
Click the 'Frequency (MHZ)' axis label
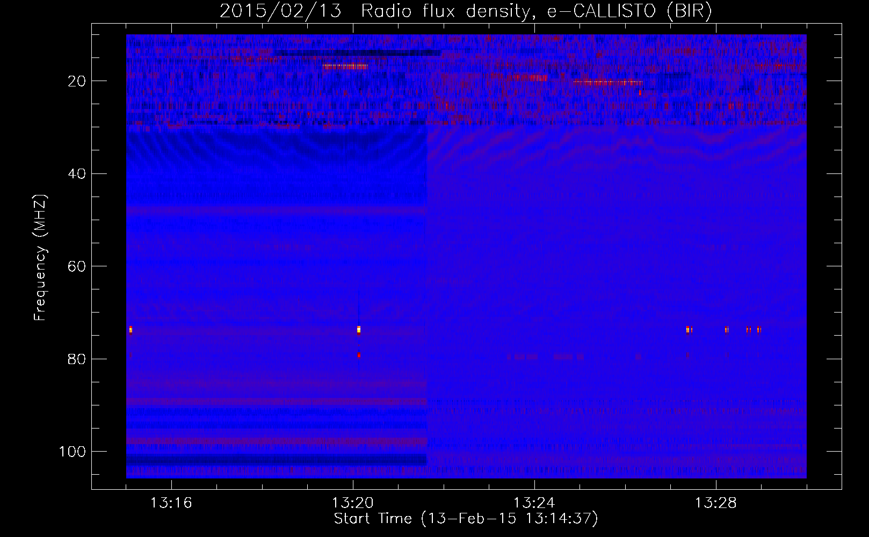pyautogui.click(x=40, y=258)
